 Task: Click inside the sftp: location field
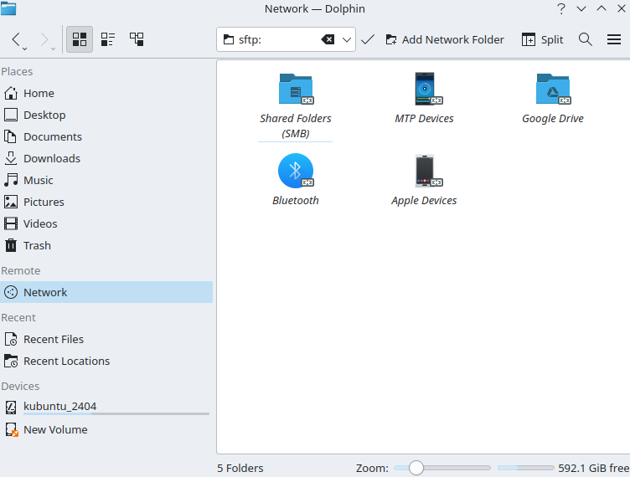[276, 39]
